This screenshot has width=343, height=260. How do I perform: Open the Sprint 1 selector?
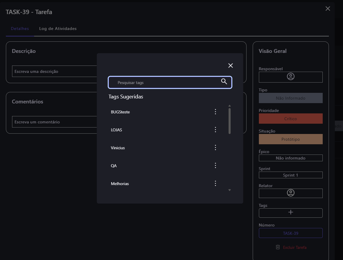click(x=291, y=175)
